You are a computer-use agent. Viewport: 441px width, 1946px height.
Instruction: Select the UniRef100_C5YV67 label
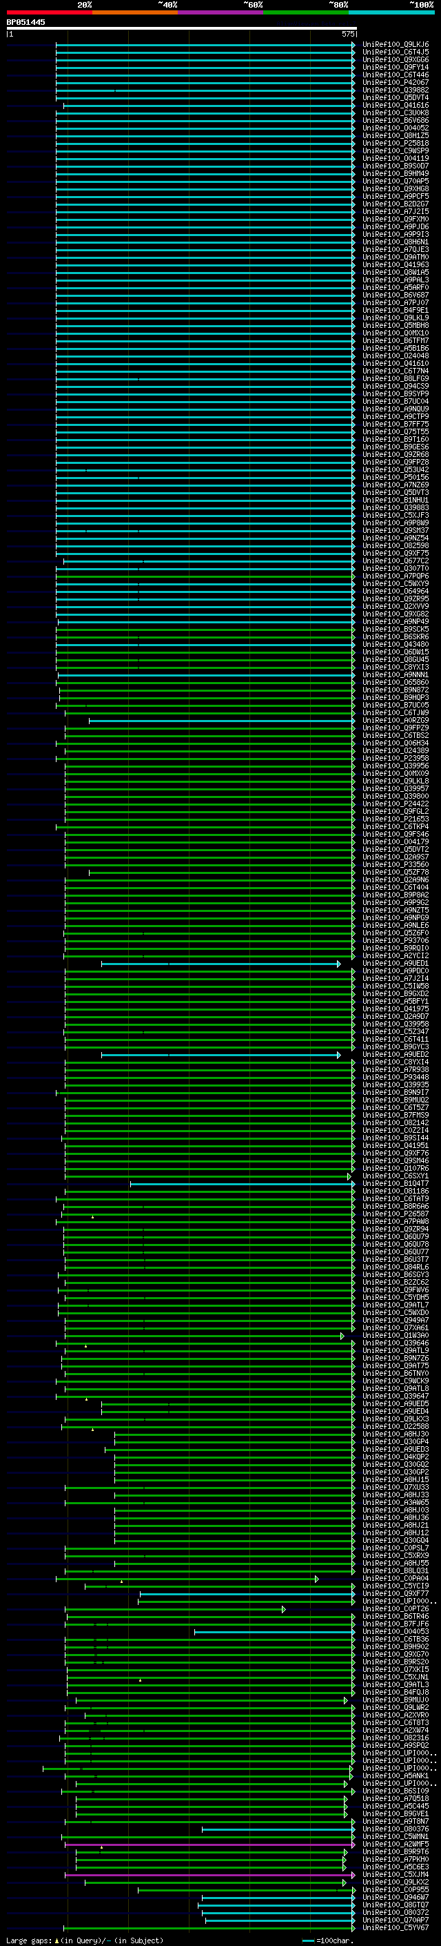click(x=396, y=1927)
